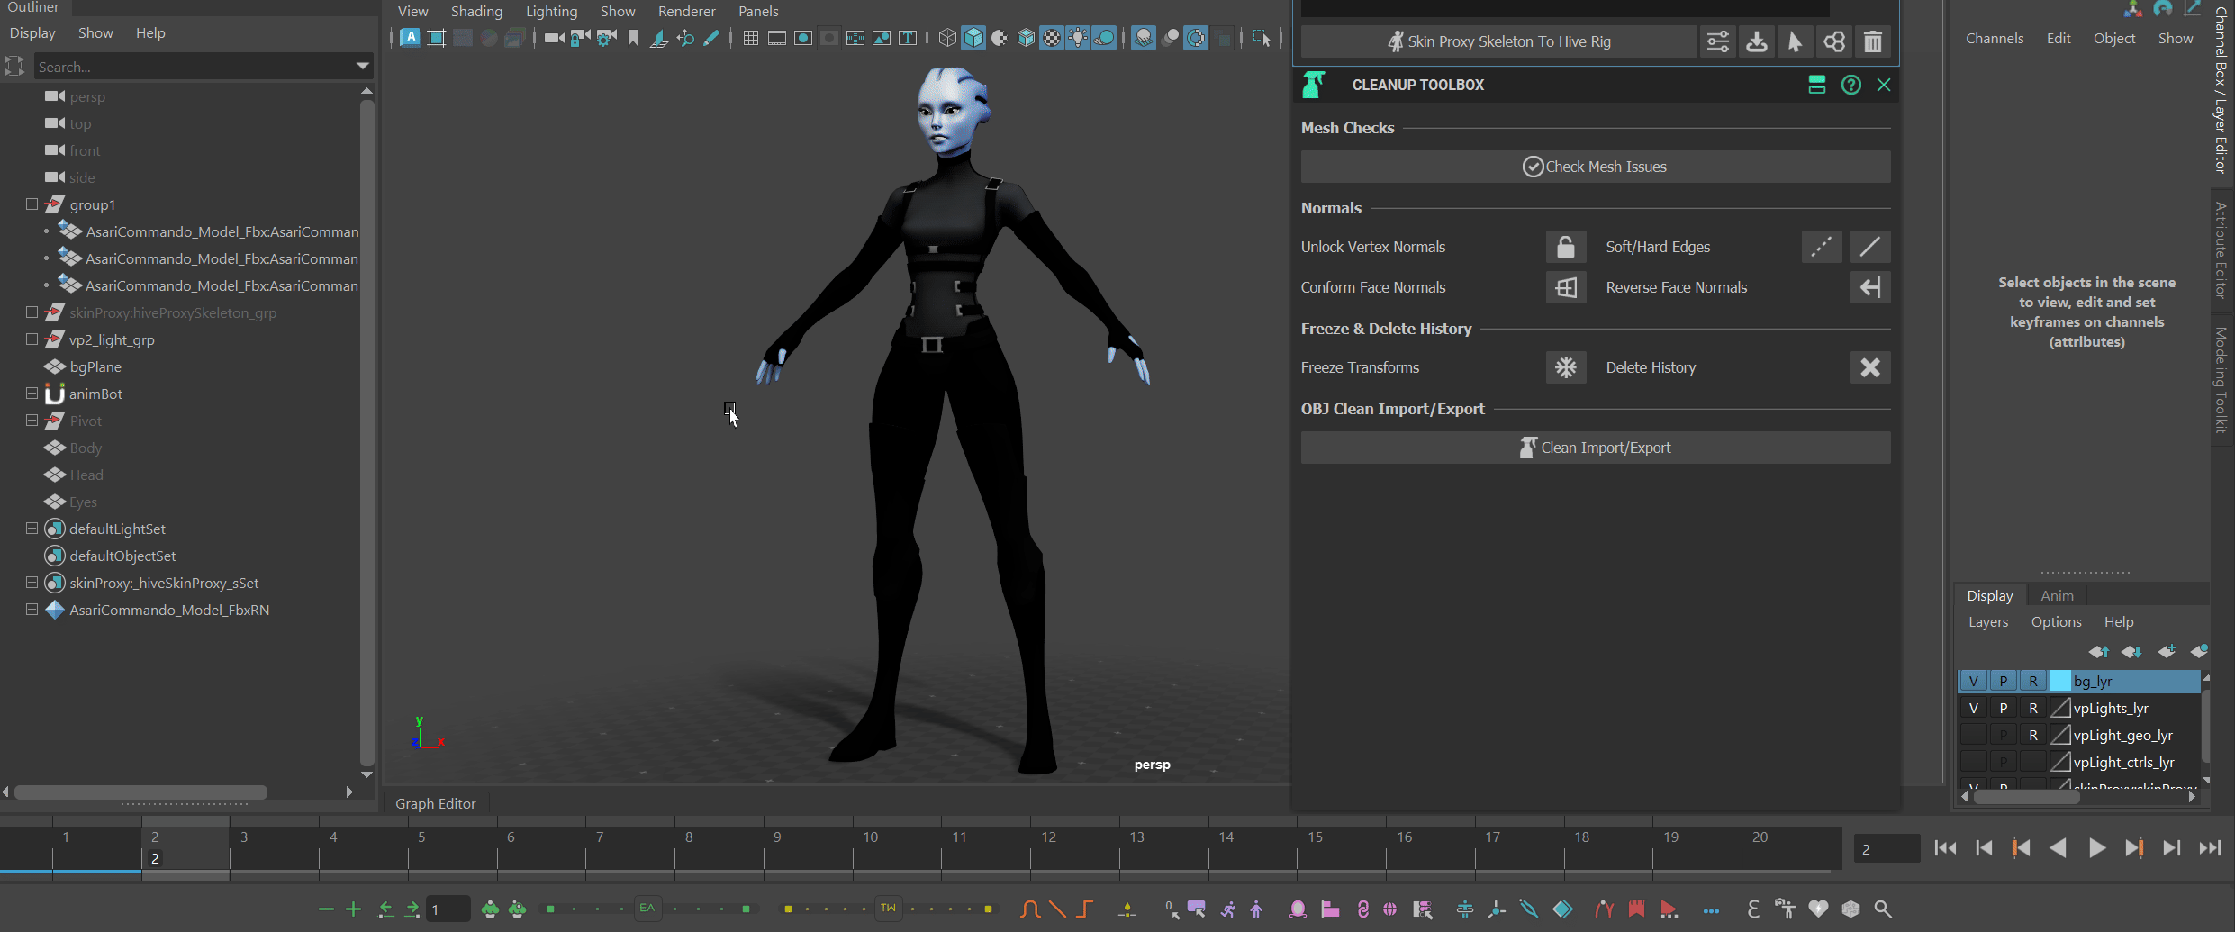This screenshot has height=932, width=2235.
Task: Click the harden edges solid line icon
Action: [1870, 247]
